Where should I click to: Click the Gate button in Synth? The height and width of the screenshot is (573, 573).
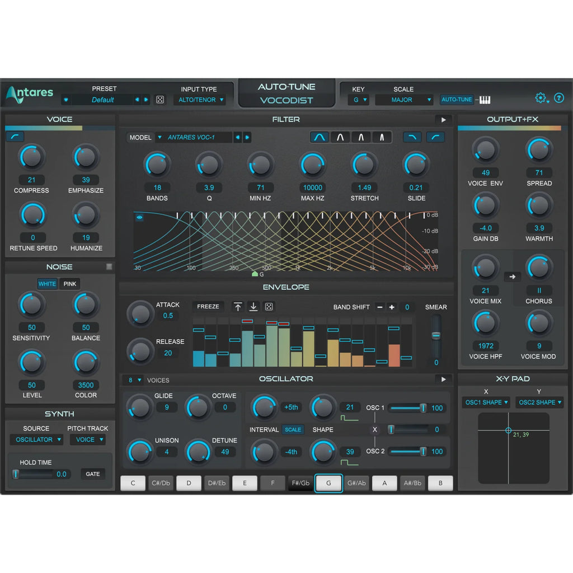(x=93, y=474)
